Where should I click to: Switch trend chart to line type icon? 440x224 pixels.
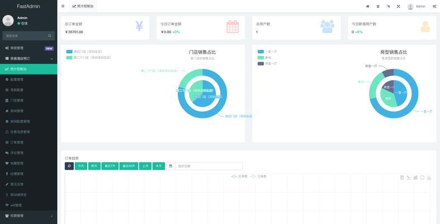pyautogui.click(x=409, y=178)
